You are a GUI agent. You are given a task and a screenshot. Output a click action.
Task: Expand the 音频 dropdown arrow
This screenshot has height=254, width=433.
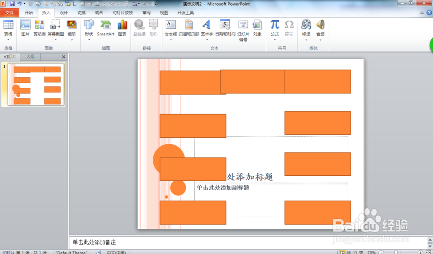click(320, 40)
